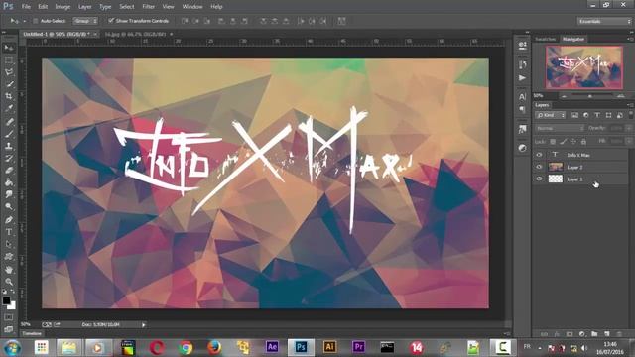Select the Brush tool

click(x=9, y=134)
